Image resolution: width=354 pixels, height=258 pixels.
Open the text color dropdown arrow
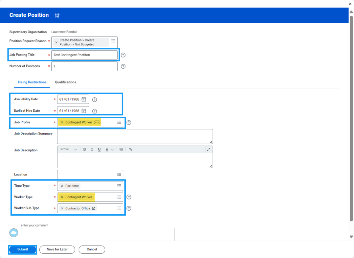click(112, 150)
